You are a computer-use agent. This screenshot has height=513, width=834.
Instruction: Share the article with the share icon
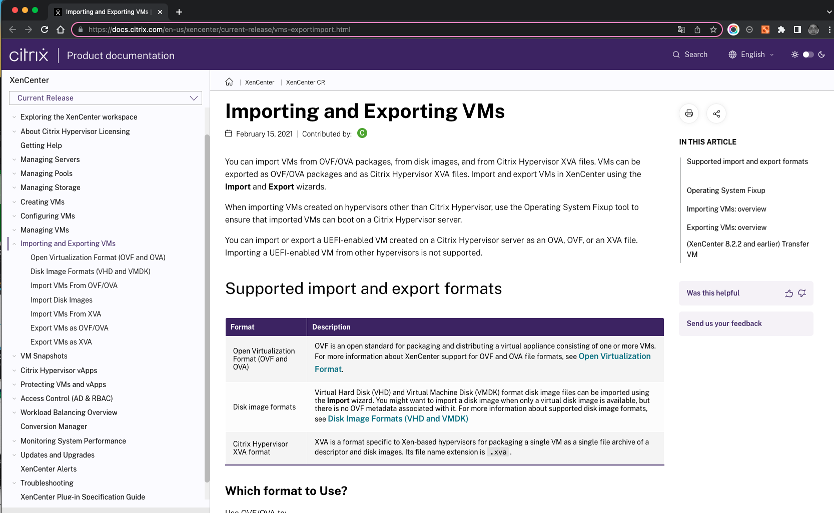[716, 113]
